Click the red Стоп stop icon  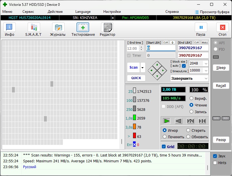[222, 27]
